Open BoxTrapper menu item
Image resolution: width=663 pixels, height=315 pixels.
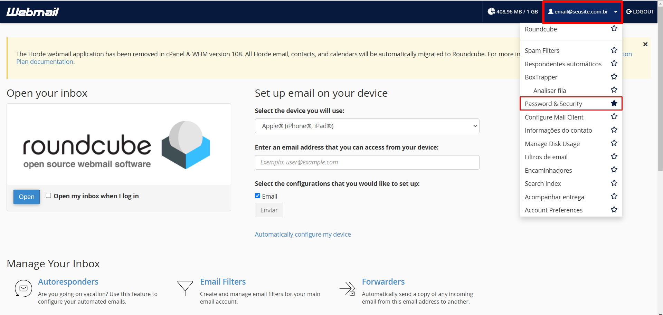tap(541, 77)
